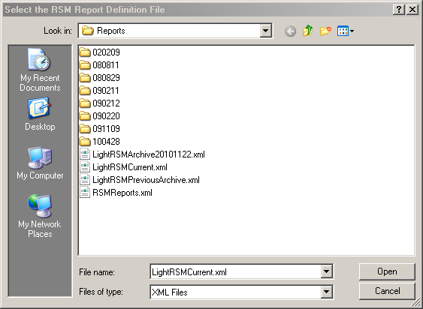Select the 100428 folder
This screenshot has height=309, width=423.
[99, 142]
